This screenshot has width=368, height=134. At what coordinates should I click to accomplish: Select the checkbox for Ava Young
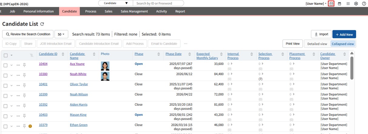pos(5,65)
